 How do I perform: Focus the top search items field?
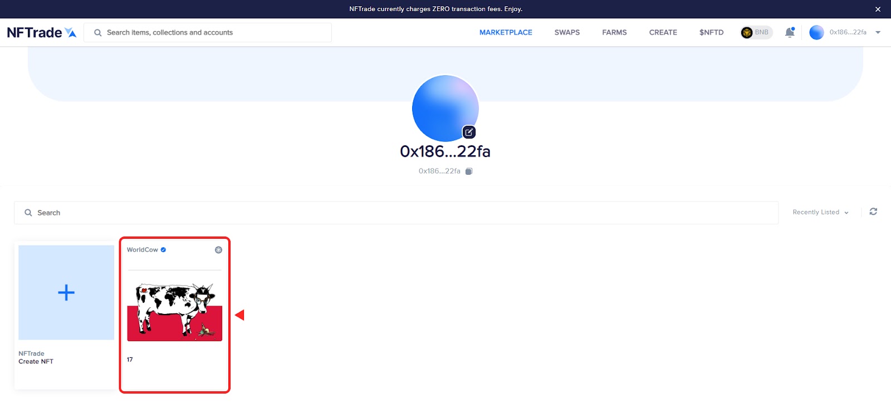pyautogui.click(x=208, y=32)
